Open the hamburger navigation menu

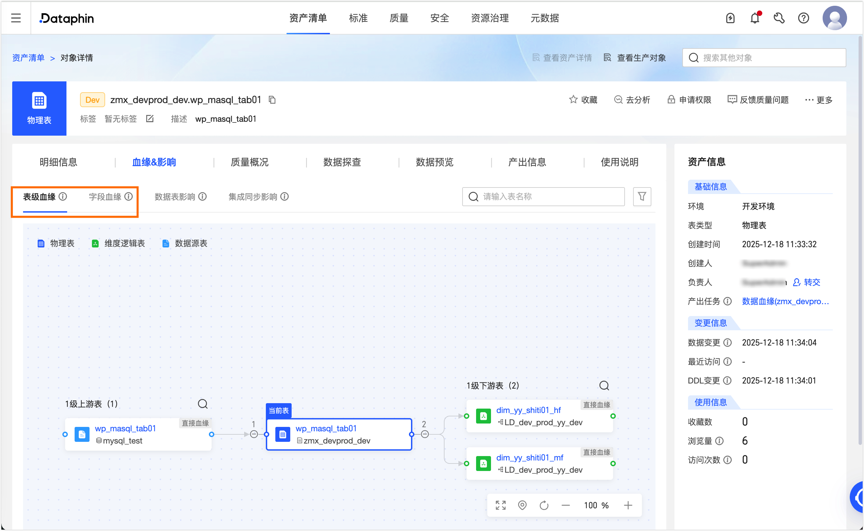pyautogui.click(x=16, y=18)
